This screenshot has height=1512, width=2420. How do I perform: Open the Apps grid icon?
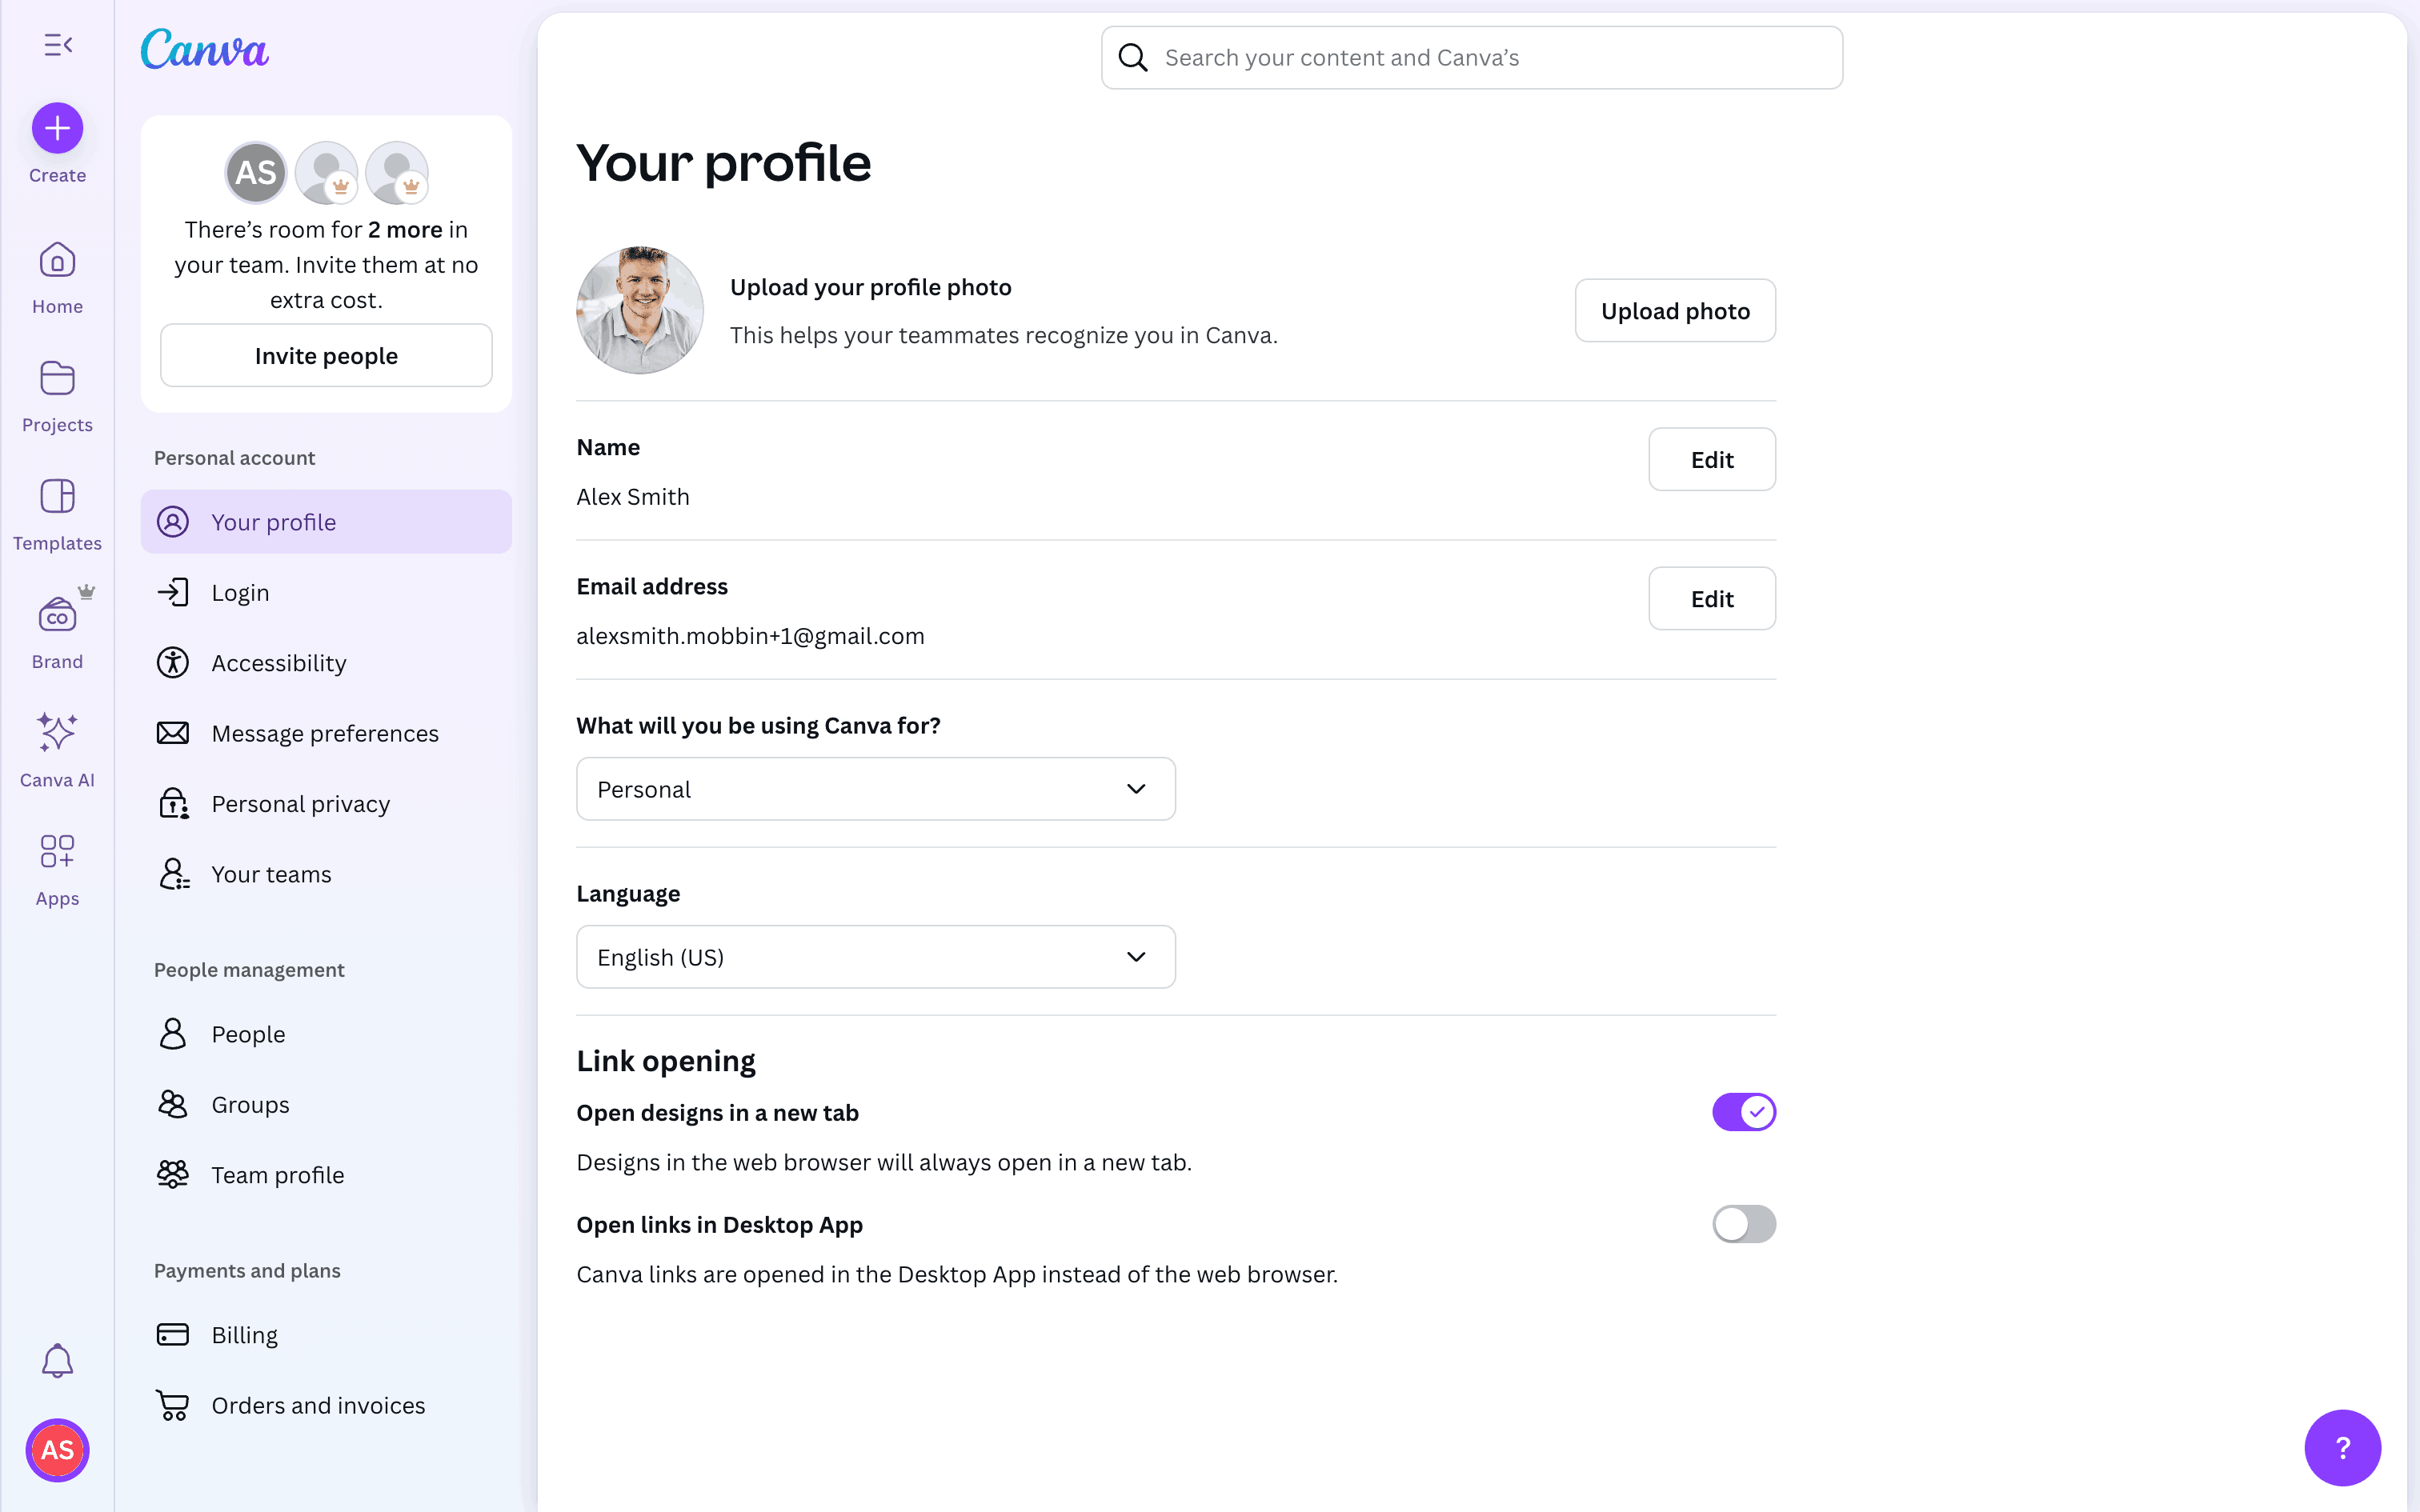point(57,852)
